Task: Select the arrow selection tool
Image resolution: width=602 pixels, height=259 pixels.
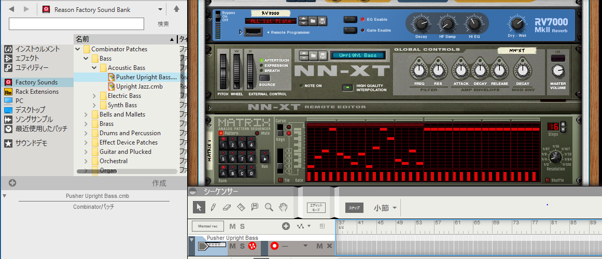Action: click(199, 207)
